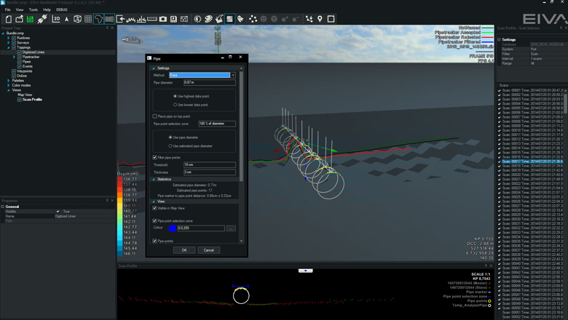Click the tag label toolbar icon
The image size is (568, 320).
pyautogui.click(x=240, y=19)
